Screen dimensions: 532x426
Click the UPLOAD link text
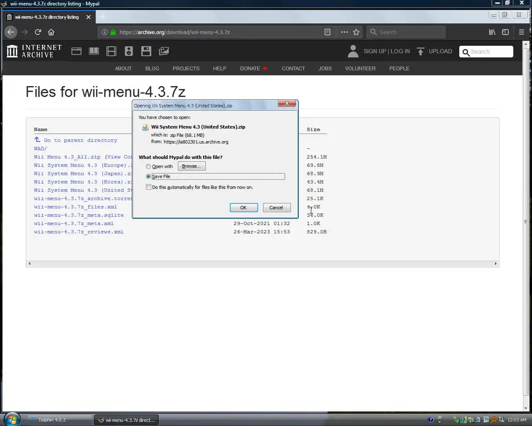[441, 51]
